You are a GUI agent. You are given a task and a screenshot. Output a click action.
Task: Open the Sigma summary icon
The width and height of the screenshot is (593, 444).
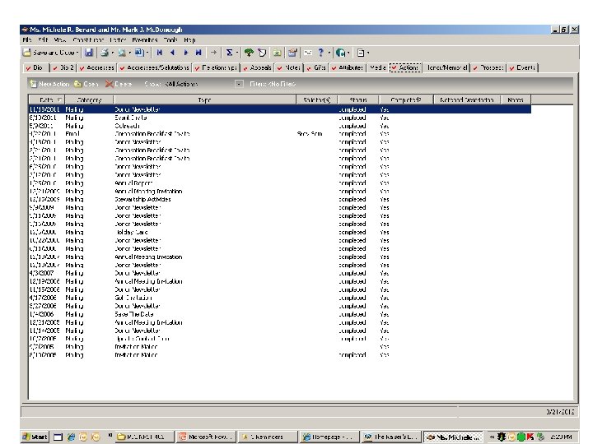229,53
